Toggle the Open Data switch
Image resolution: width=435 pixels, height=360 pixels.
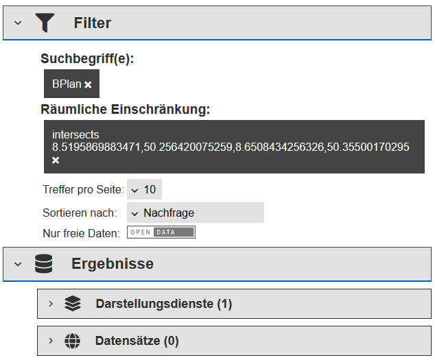[x=161, y=232]
